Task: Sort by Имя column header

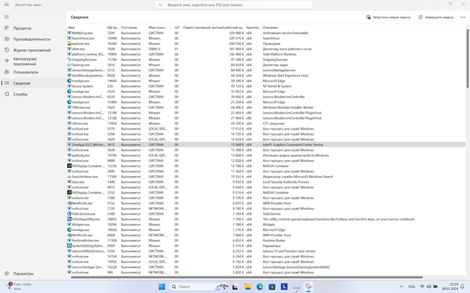Action: 87,28
